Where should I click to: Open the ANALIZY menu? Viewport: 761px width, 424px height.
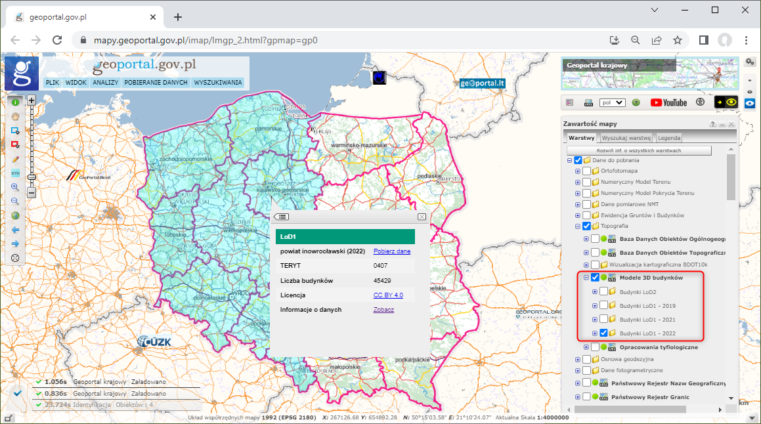[x=105, y=83]
